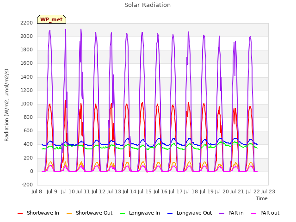The height and width of the screenshot is (222, 296).
Task: Click the x-axis Time label
Action: tap(262, 198)
